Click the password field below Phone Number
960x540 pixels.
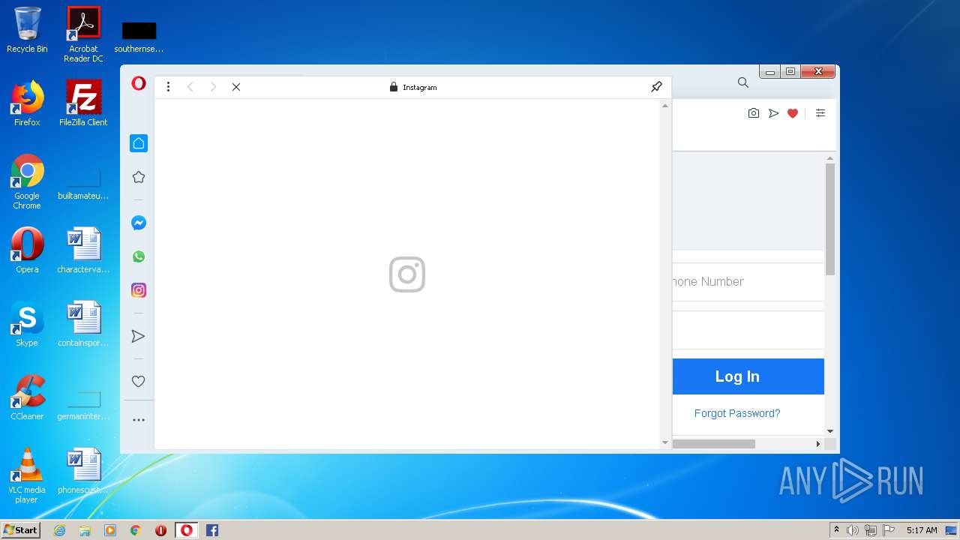[x=748, y=330]
